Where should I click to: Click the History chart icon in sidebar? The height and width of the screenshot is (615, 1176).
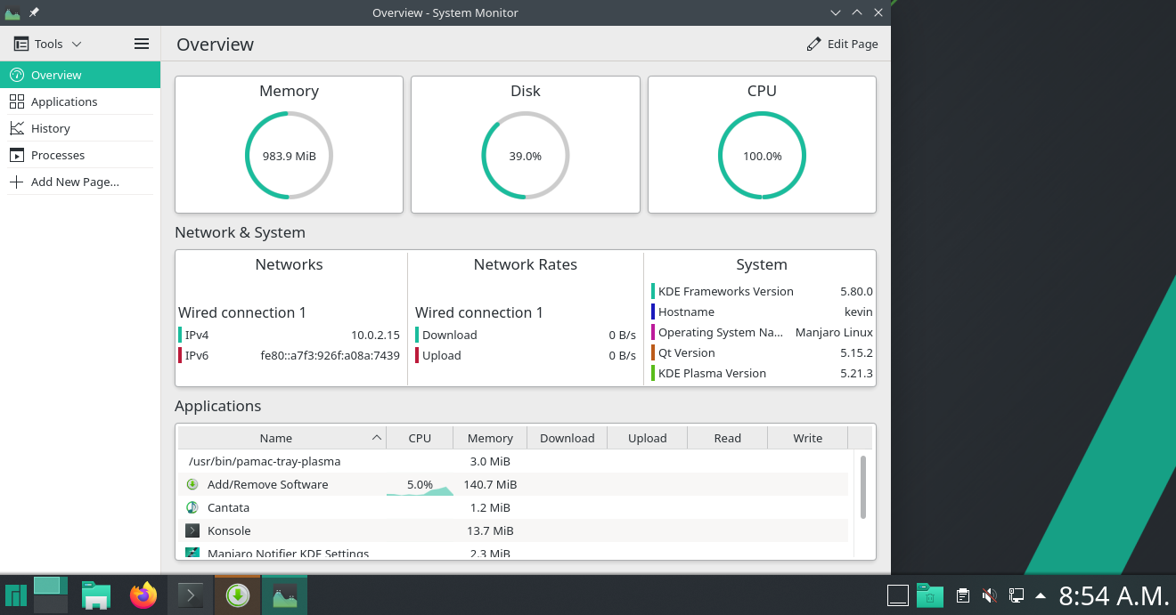pyautogui.click(x=16, y=128)
